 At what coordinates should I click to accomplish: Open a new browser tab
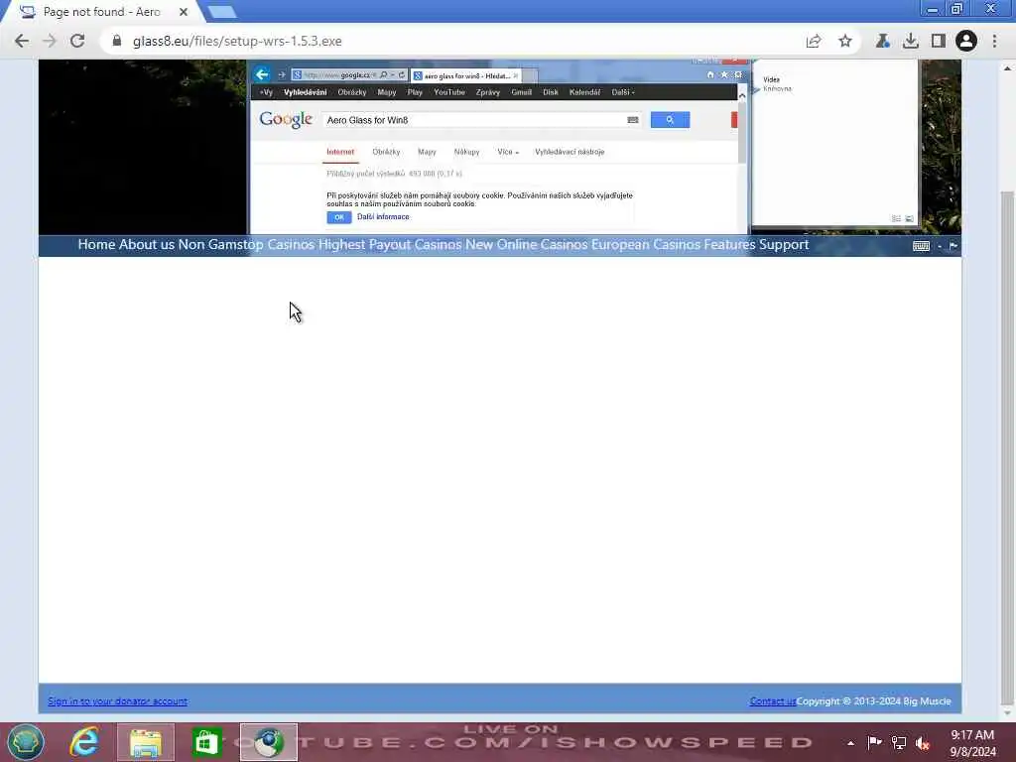point(222,12)
